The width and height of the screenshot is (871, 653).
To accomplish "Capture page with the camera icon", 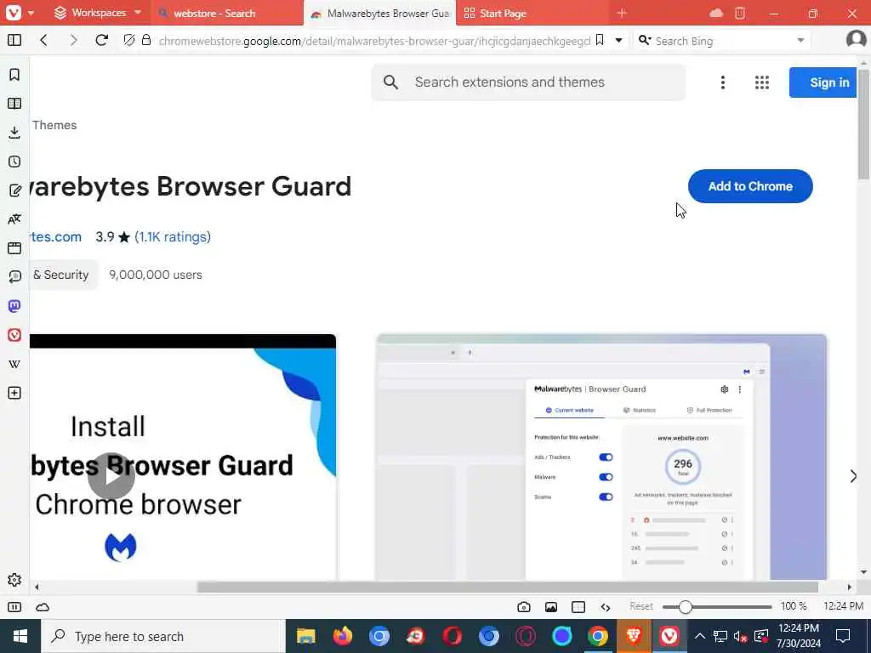I will coord(524,607).
